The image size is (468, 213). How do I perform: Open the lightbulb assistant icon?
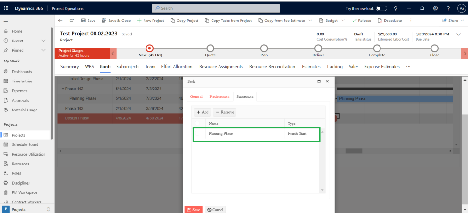396,8
